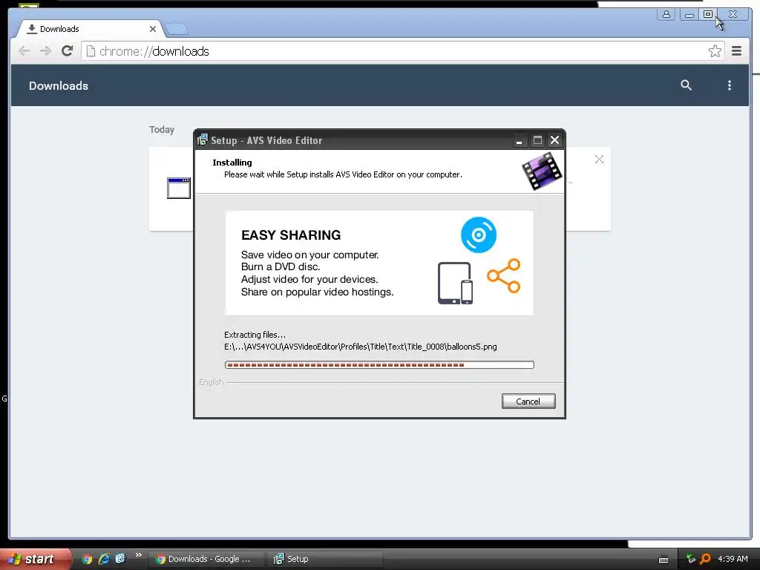Click the Installing heading in Setup
Screen dimensions: 760x570
232,163
